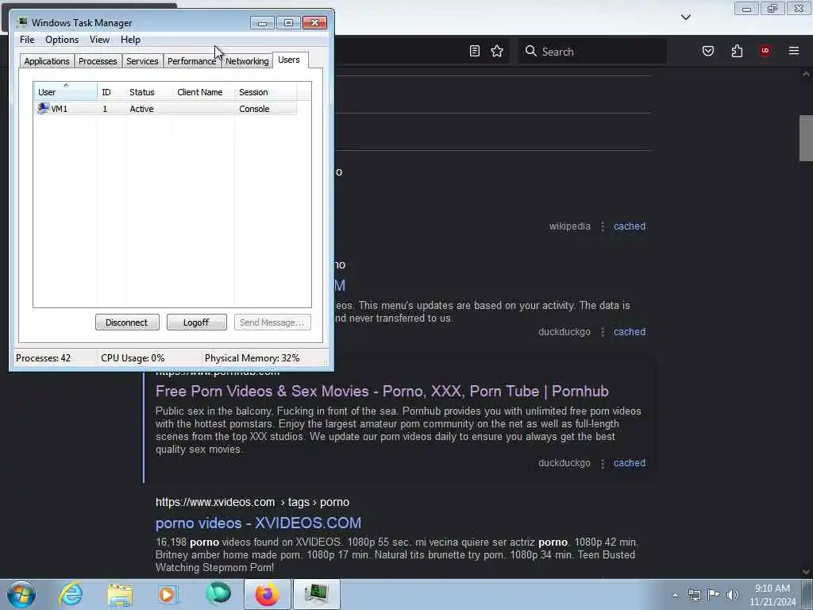Sort by the User column header

[x=65, y=92]
